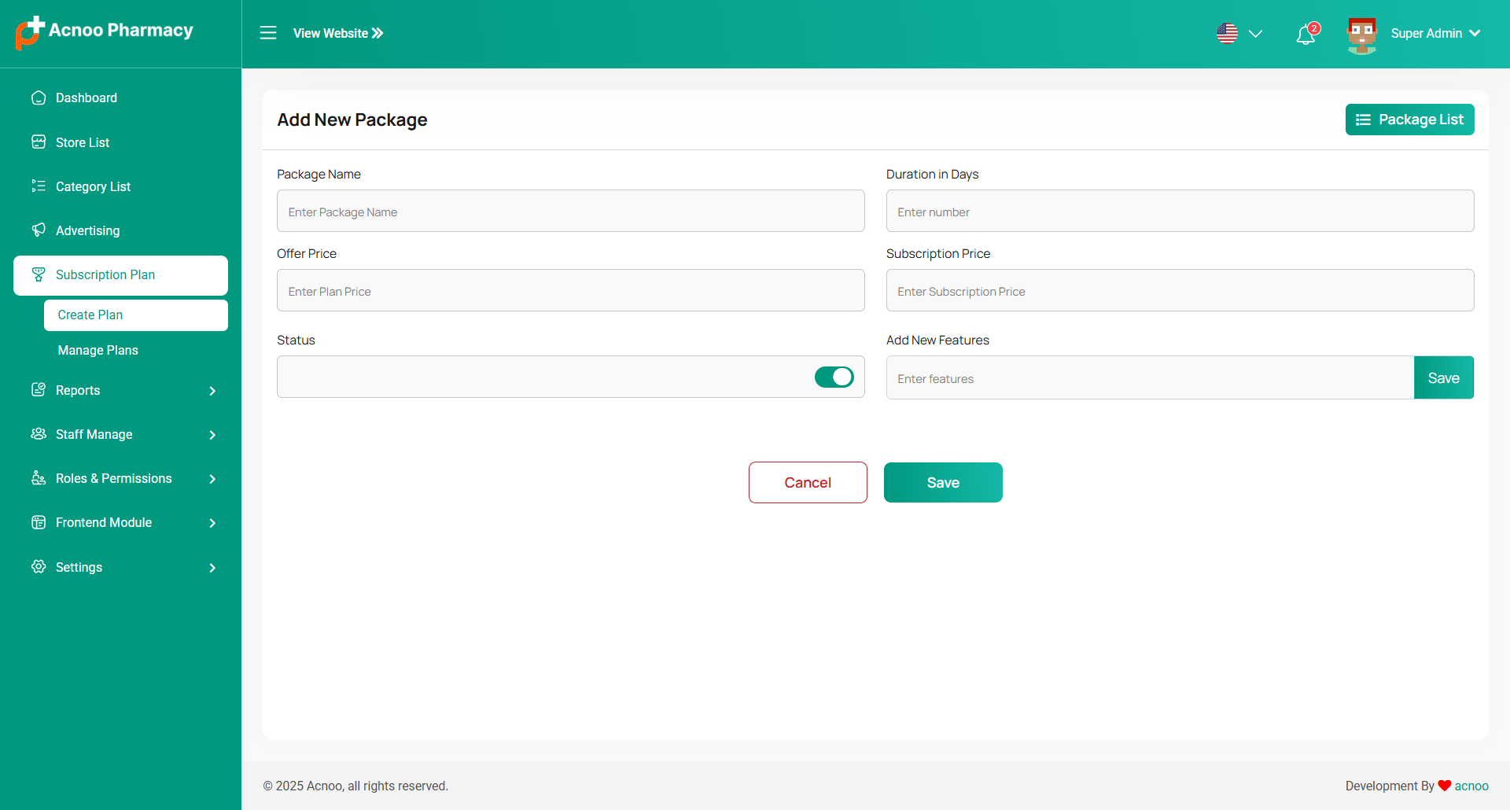Expand the Reports submenu arrow
This screenshot has height=810, width=1510.
[212, 391]
